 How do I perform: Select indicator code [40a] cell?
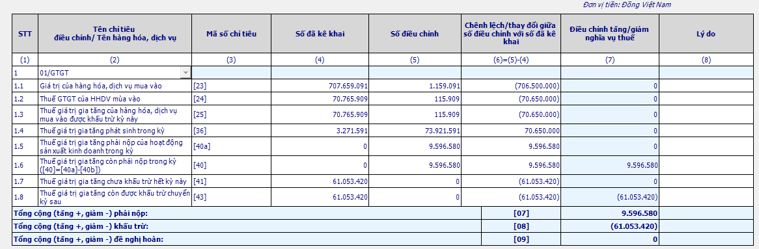tap(231, 146)
